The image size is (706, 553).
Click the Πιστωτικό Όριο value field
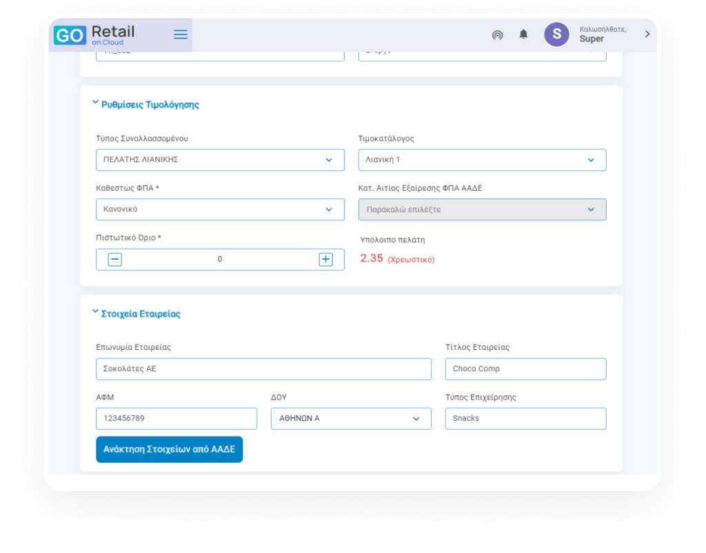pyautogui.click(x=220, y=260)
